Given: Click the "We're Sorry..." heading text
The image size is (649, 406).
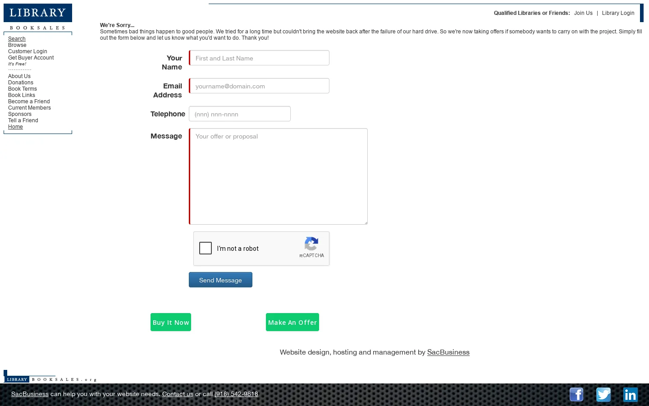Looking at the screenshot, I should click(x=117, y=25).
